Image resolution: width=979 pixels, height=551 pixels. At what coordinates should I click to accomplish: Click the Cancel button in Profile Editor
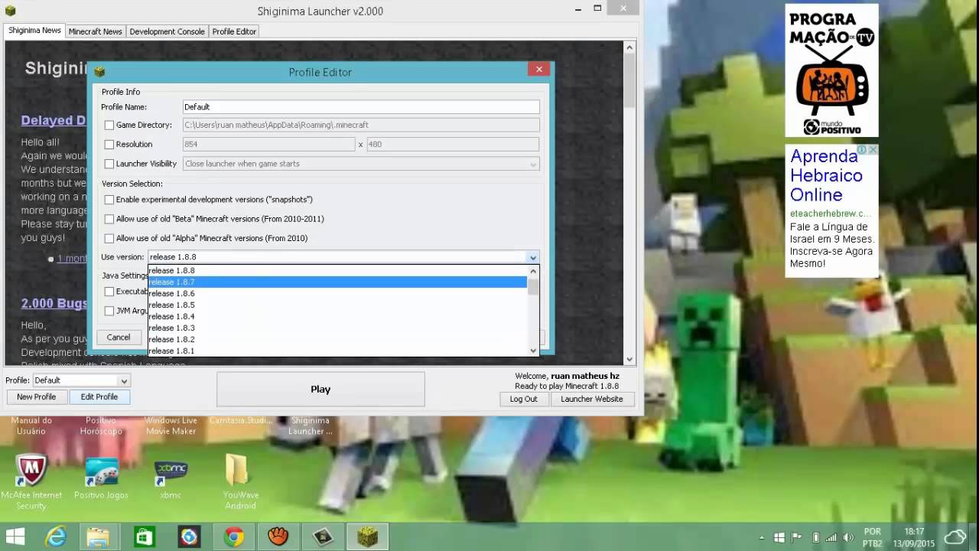[118, 337]
